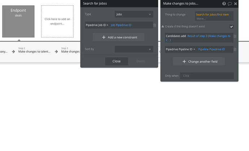Viewport: 249px width, 151px height.
Task: Click the comment bubble icon
Action: point(230,4)
